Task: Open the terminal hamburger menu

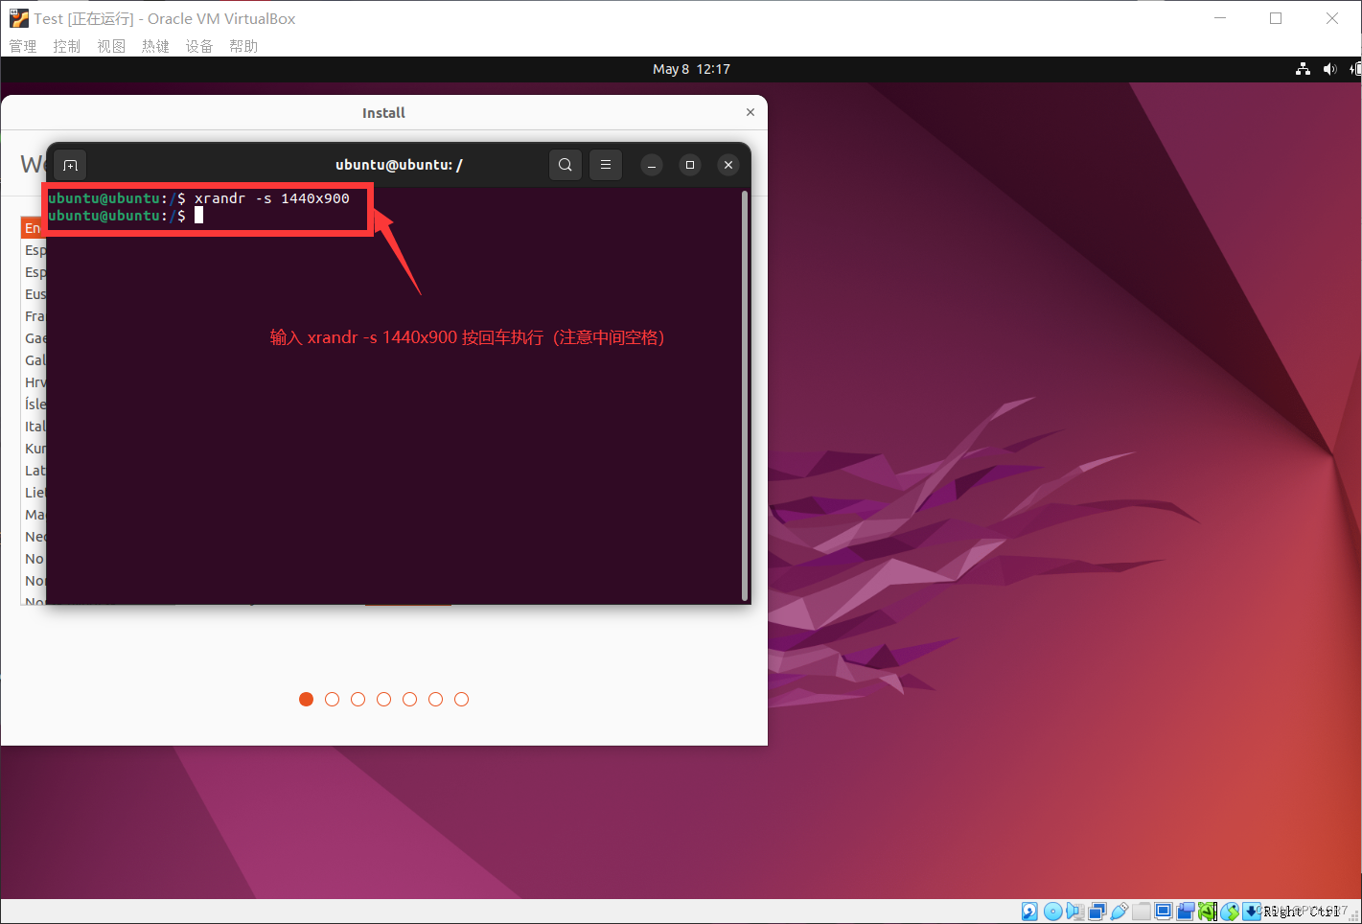Action: tap(606, 165)
